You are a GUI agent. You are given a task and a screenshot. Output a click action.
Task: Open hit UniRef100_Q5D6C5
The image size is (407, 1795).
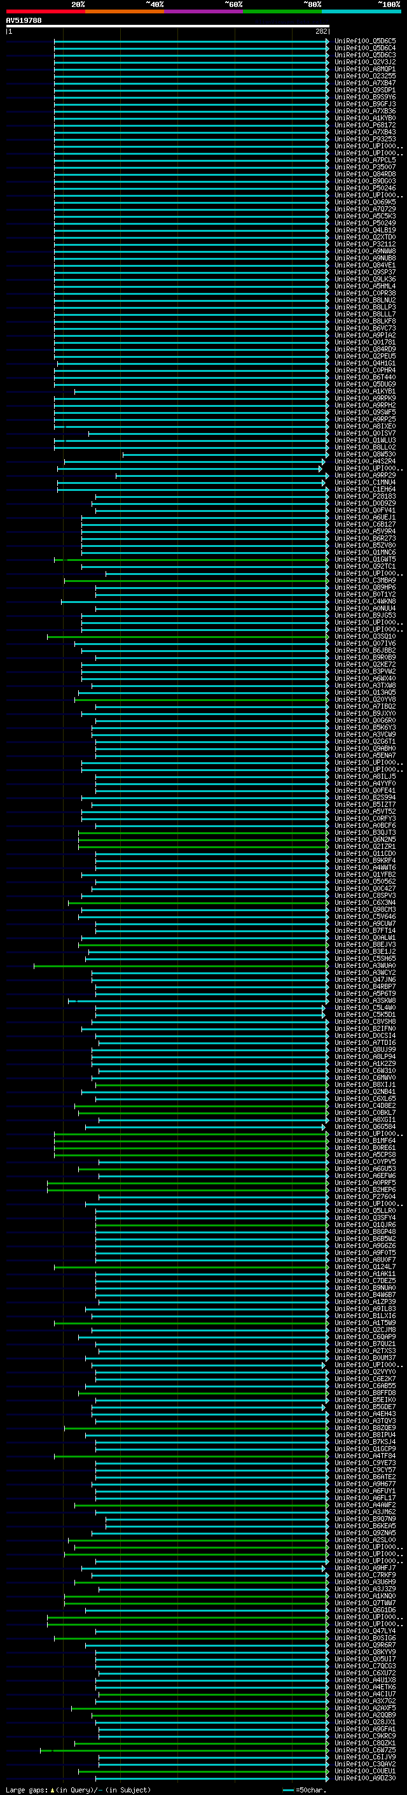pyautogui.click(x=365, y=41)
